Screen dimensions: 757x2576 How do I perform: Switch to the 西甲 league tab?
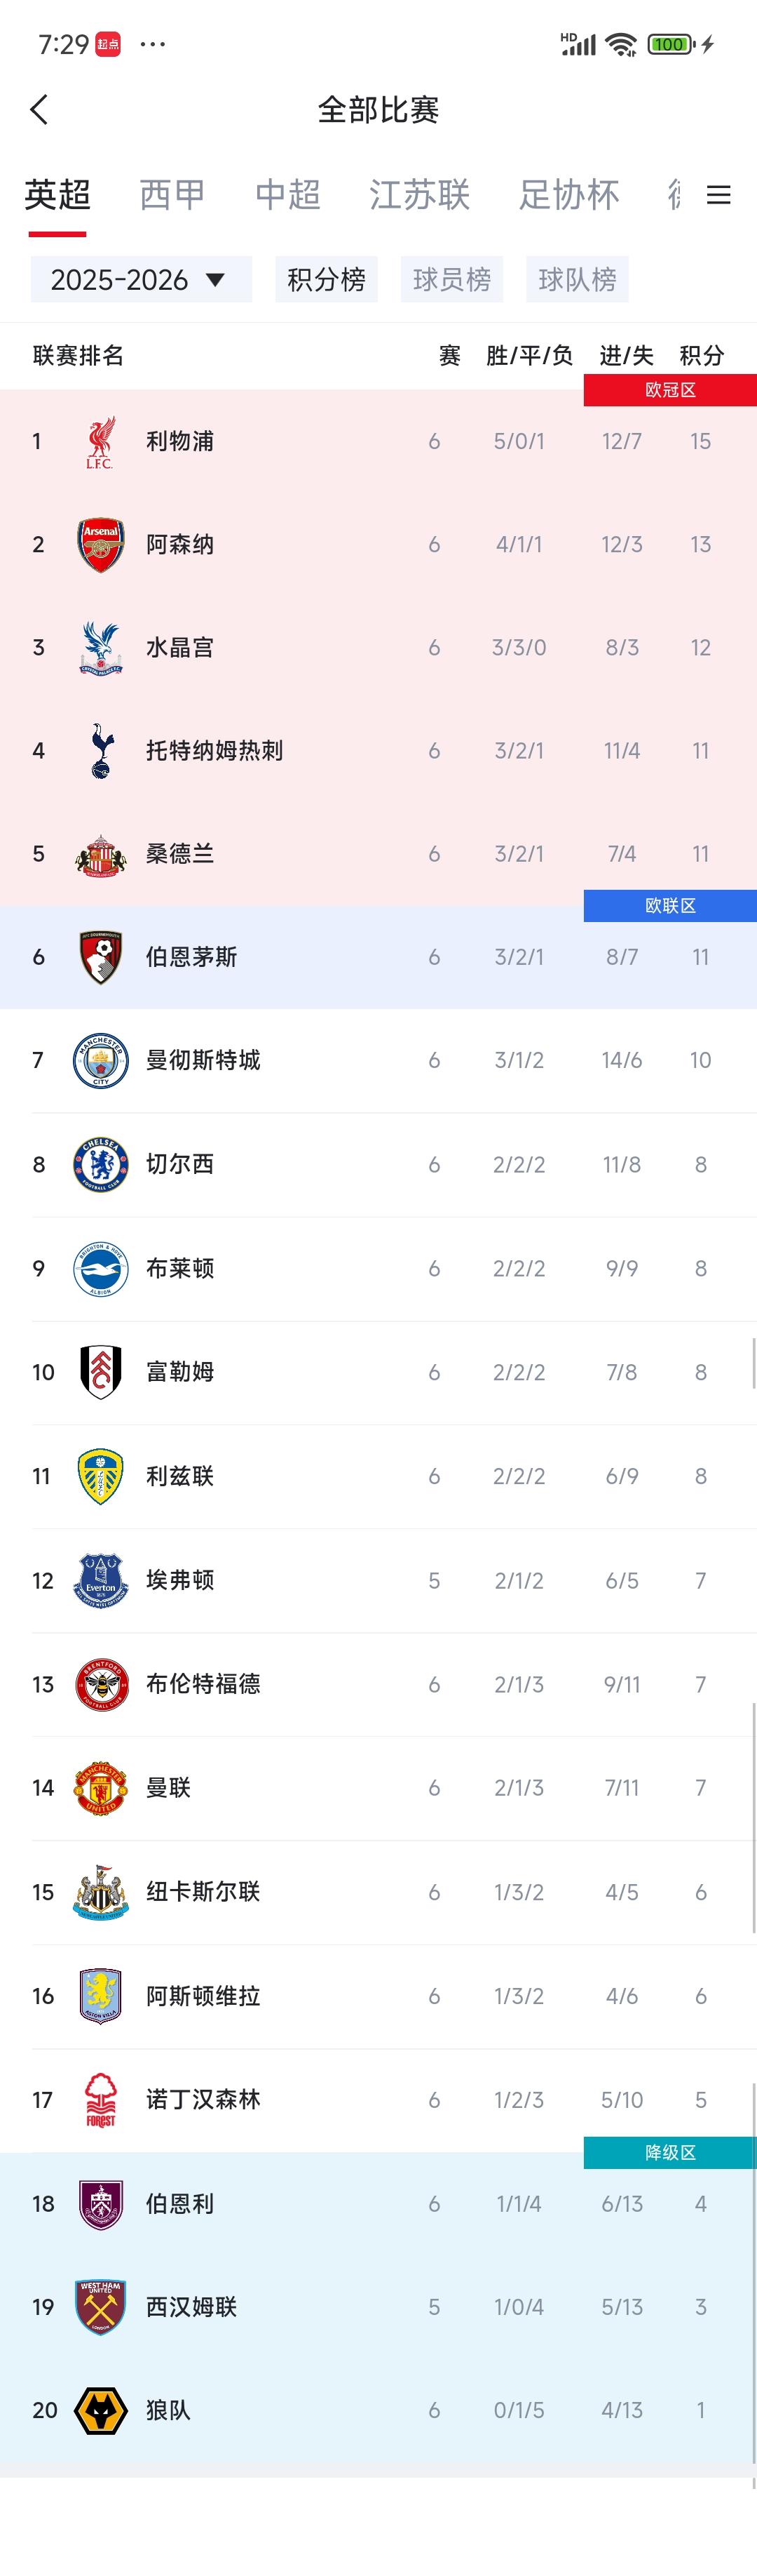coord(172,195)
